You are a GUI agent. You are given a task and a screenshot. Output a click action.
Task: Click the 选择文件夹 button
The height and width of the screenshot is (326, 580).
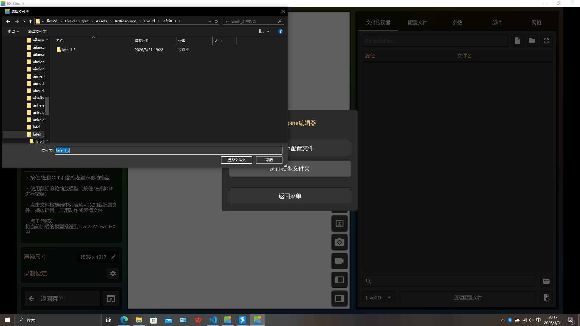[236, 160]
